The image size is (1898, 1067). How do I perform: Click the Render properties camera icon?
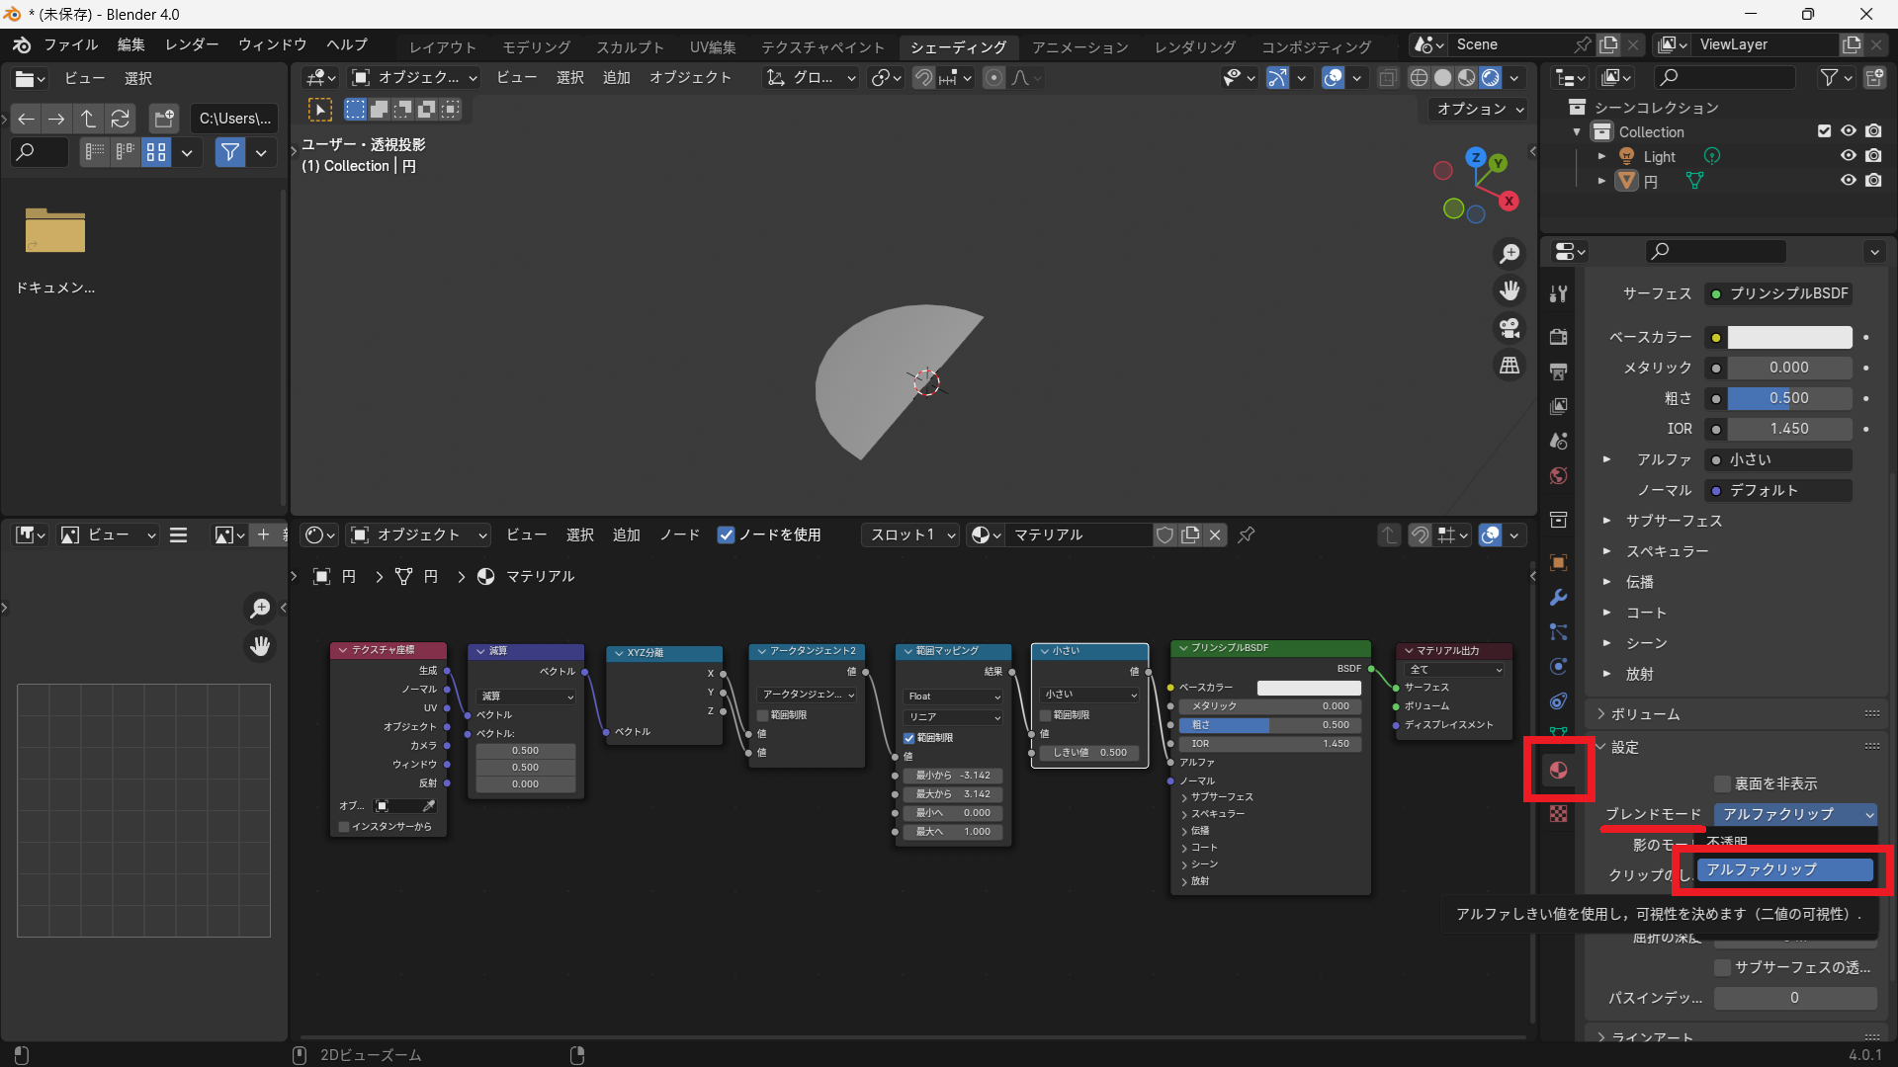tap(1558, 336)
